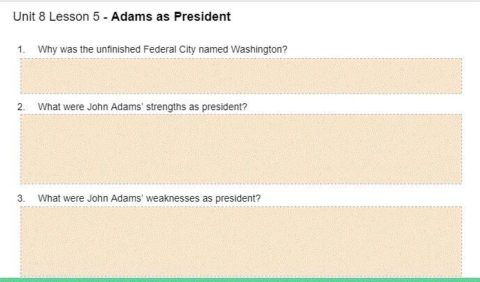
Task: Click the 'Unit 8 Lesson 5' heading text
Action: [x=56, y=17]
